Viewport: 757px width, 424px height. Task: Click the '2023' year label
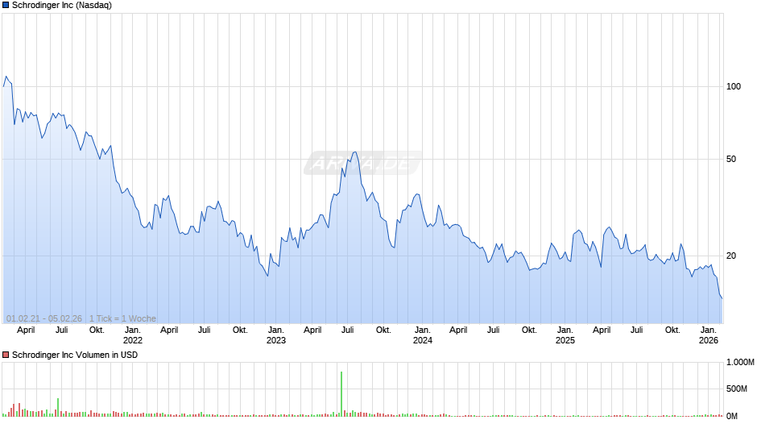pos(276,340)
